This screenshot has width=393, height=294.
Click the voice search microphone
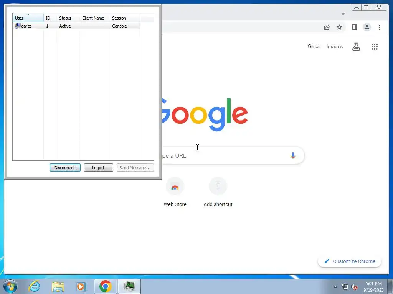293,155
